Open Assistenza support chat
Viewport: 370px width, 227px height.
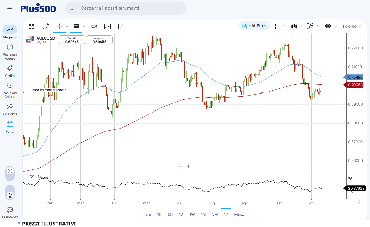point(10,213)
